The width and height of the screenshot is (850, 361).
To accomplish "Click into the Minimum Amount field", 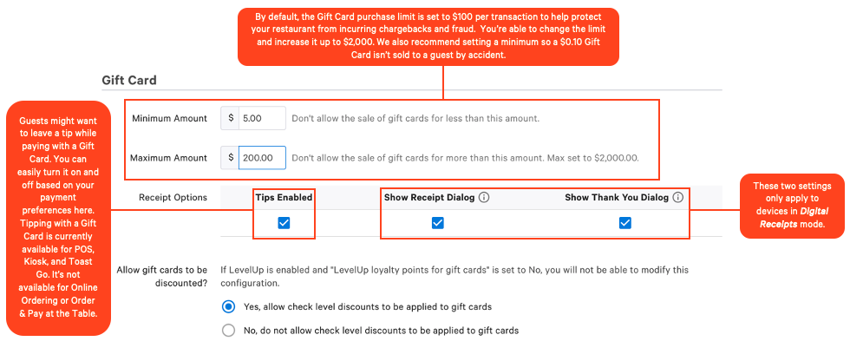I will pyautogui.click(x=262, y=118).
